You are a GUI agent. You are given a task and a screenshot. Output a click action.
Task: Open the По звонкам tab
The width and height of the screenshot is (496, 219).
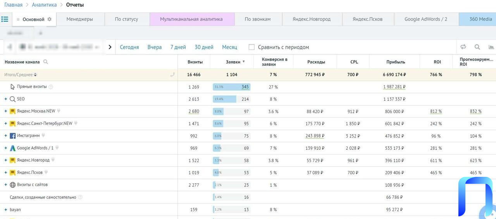point(258,19)
